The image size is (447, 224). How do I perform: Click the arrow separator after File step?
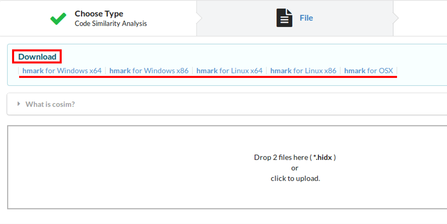click(x=396, y=18)
